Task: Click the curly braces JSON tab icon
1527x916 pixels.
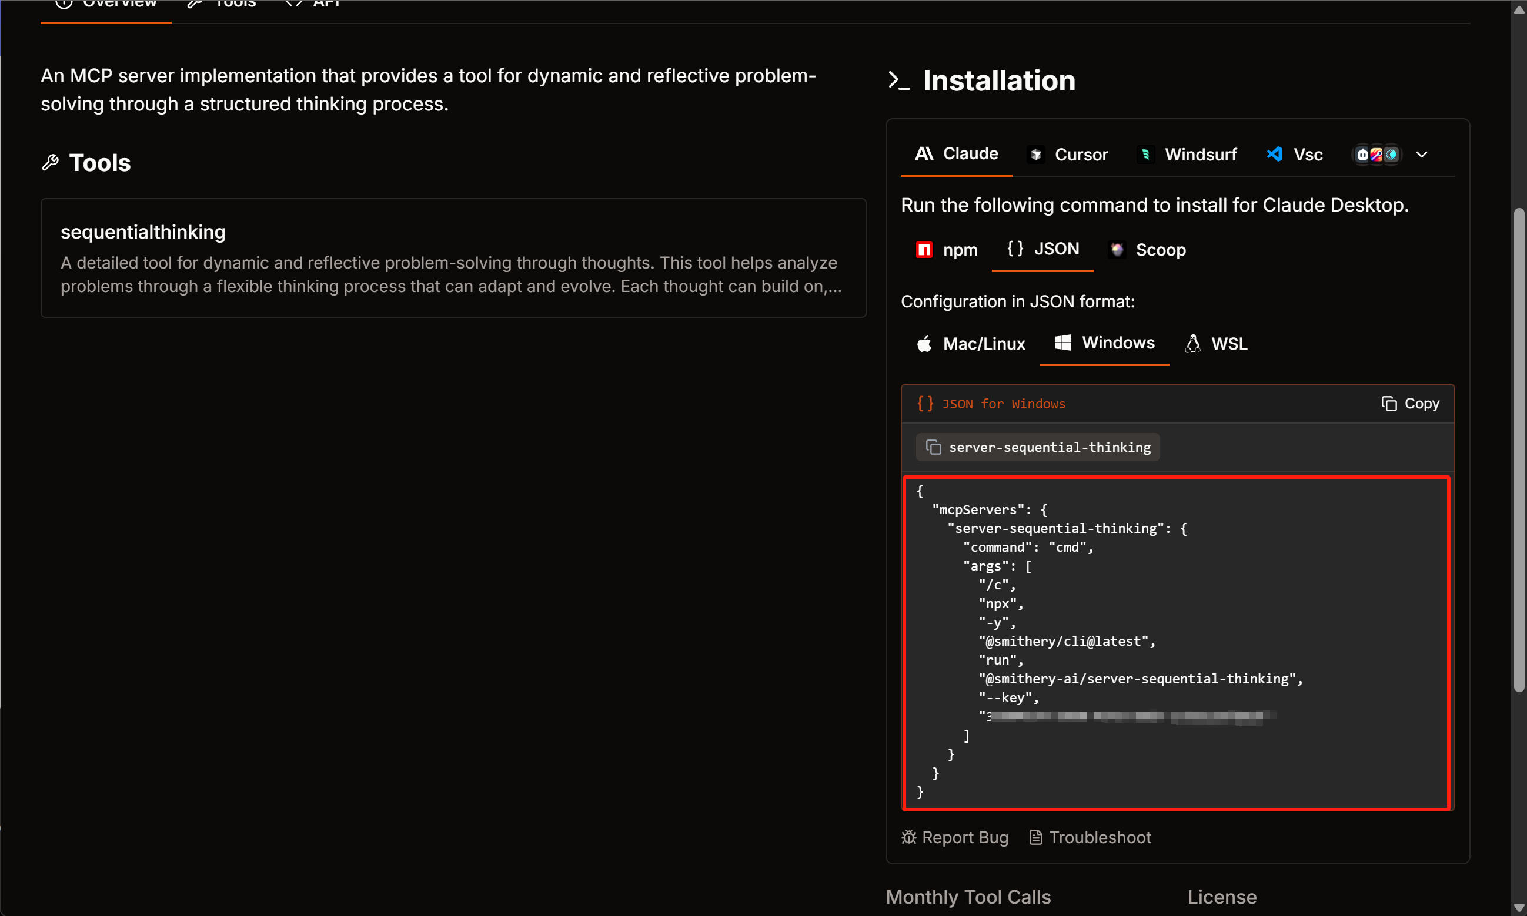Action: (1015, 248)
